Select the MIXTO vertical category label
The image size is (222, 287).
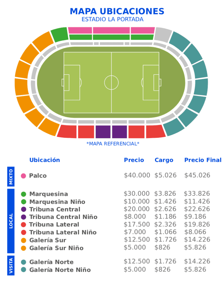point(11,176)
